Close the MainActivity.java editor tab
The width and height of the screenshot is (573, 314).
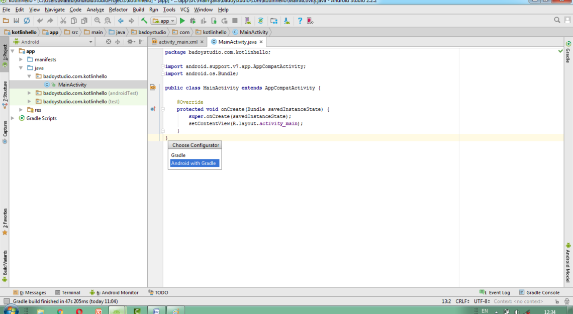(261, 42)
